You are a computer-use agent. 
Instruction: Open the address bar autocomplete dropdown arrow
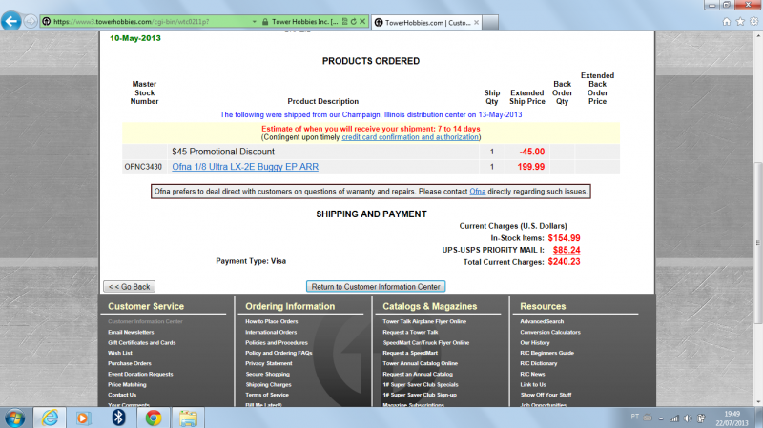pyautogui.click(x=254, y=22)
